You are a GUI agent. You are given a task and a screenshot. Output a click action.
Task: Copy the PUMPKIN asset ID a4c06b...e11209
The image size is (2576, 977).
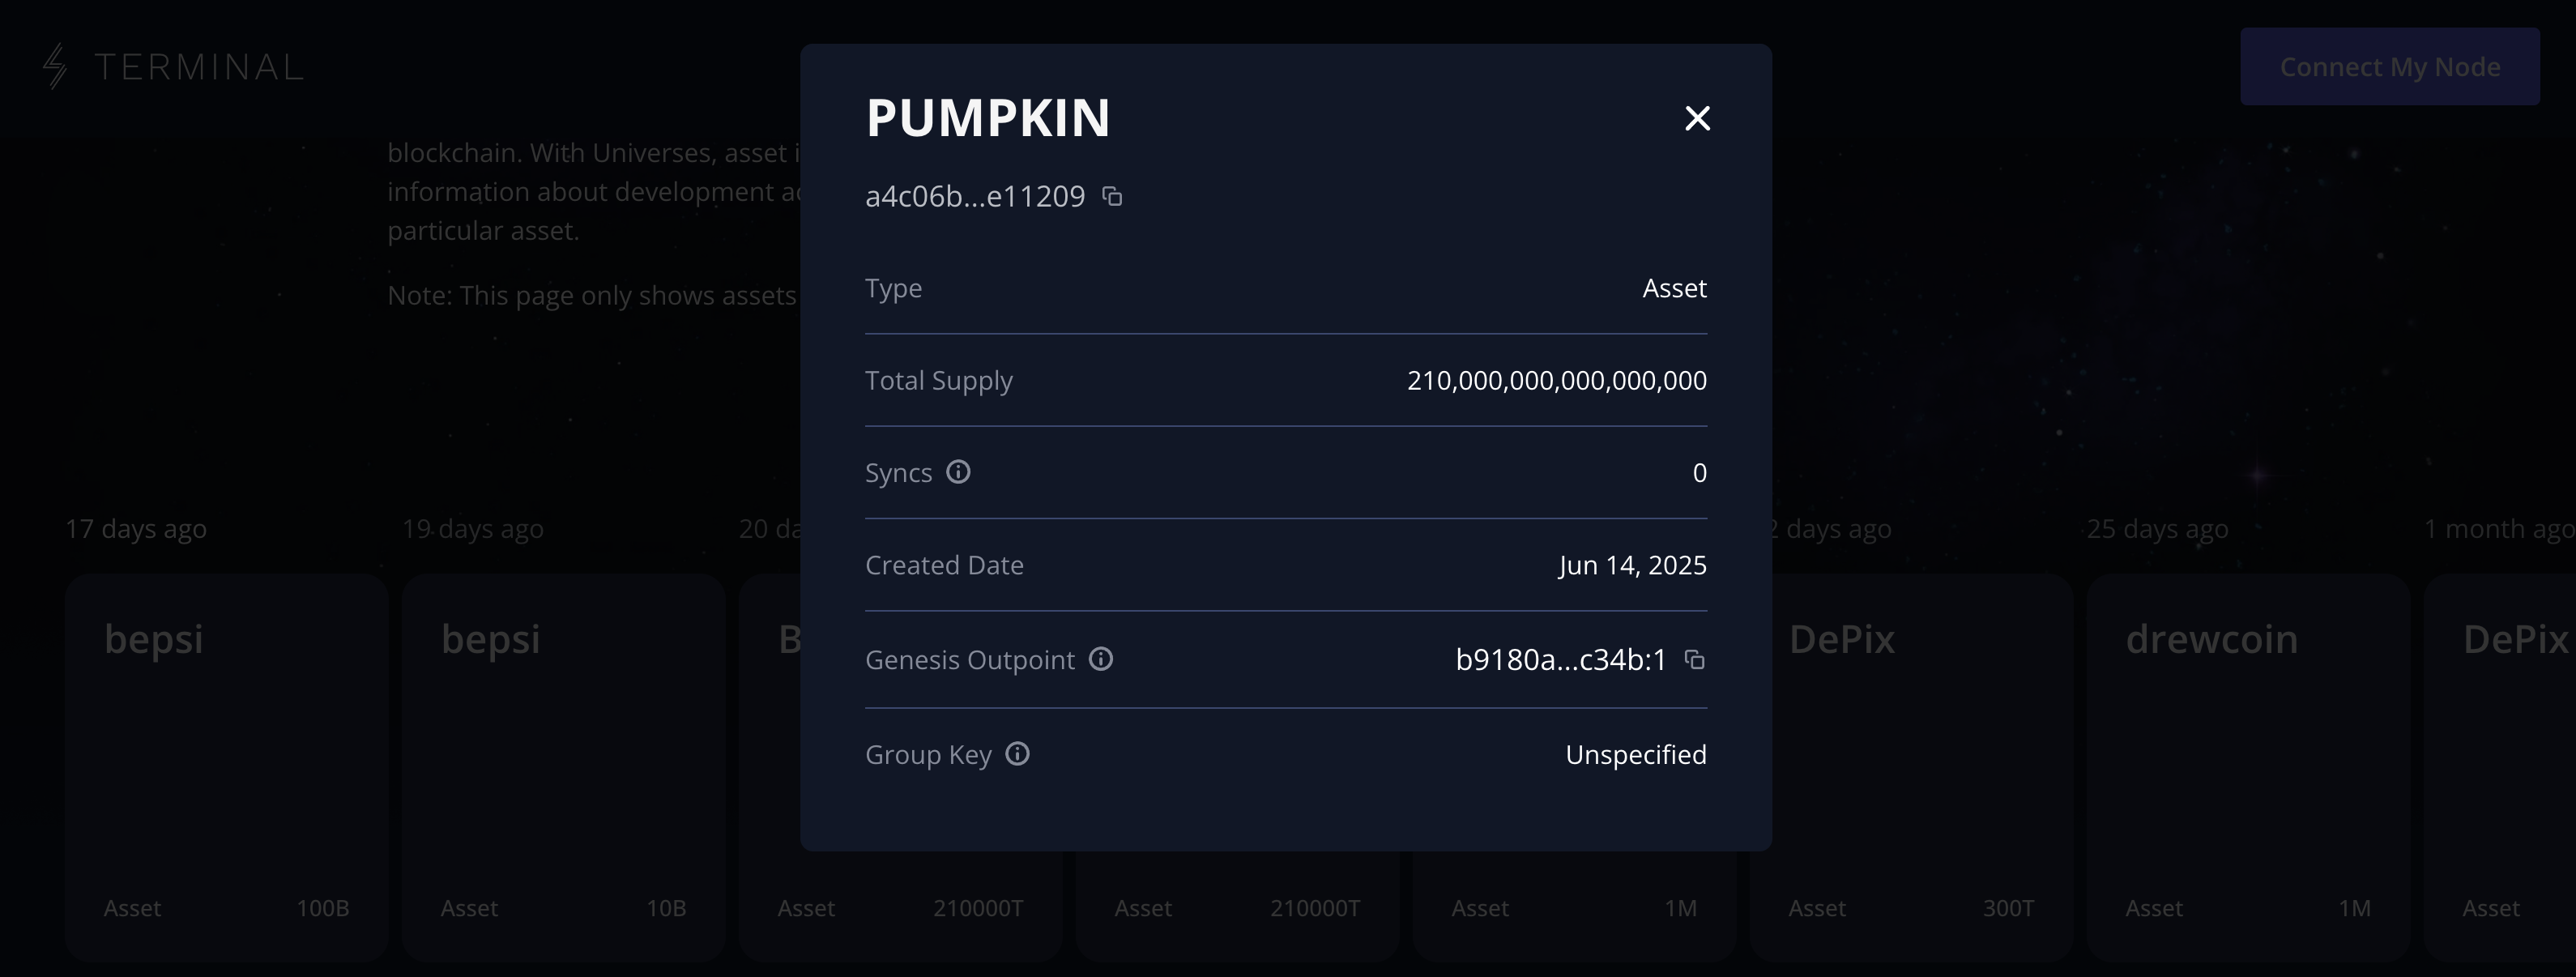point(1112,196)
